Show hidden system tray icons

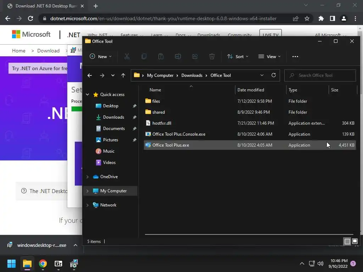click(x=302, y=263)
